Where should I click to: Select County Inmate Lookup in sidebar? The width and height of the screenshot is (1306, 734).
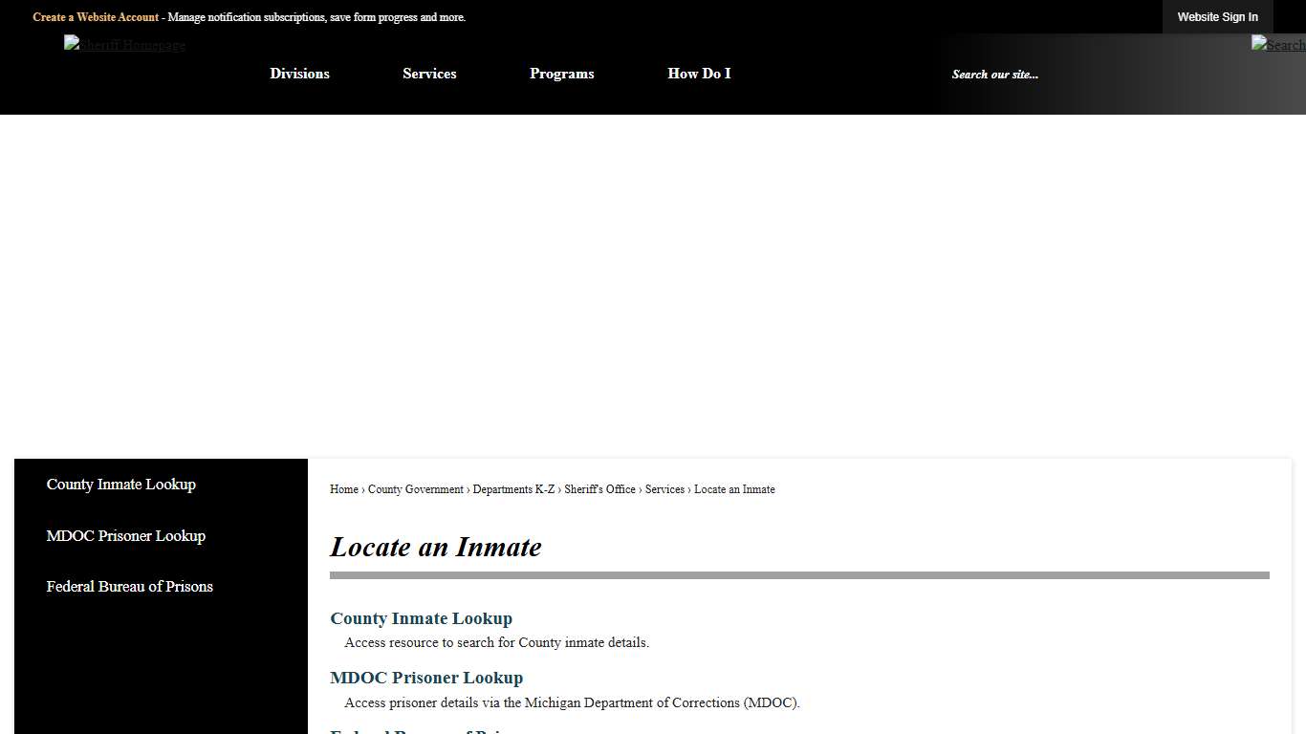120,485
